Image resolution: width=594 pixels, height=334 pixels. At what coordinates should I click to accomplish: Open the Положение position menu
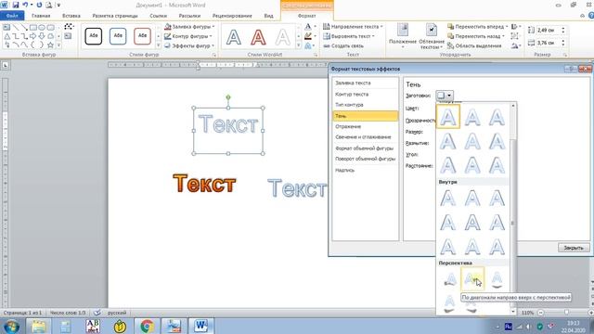(x=403, y=36)
